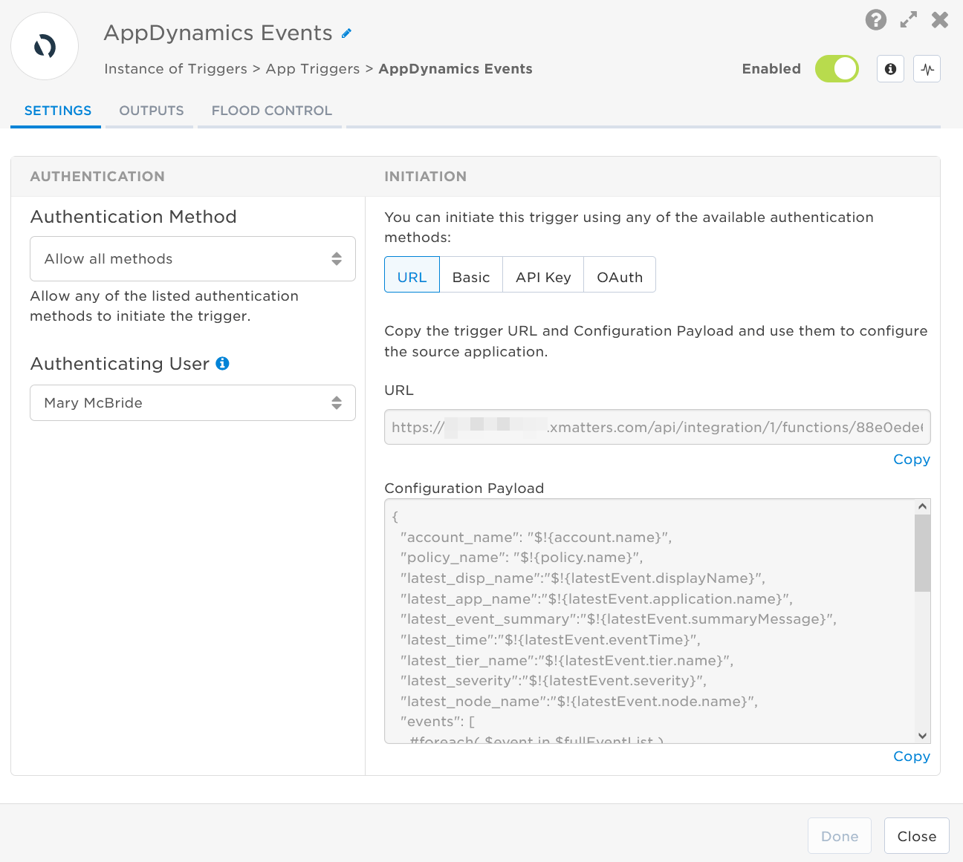This screenshot has height=862, width=963.
Task: Open the help question mark icon
Action: (x=876, y=19)
